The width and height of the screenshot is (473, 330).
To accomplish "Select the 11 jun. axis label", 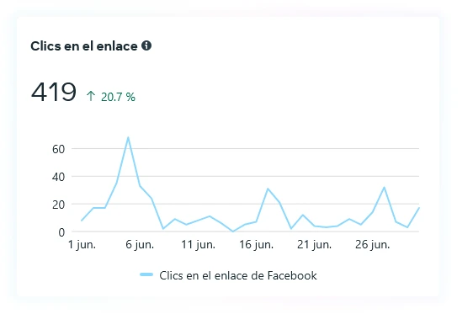I will point(198,245).
